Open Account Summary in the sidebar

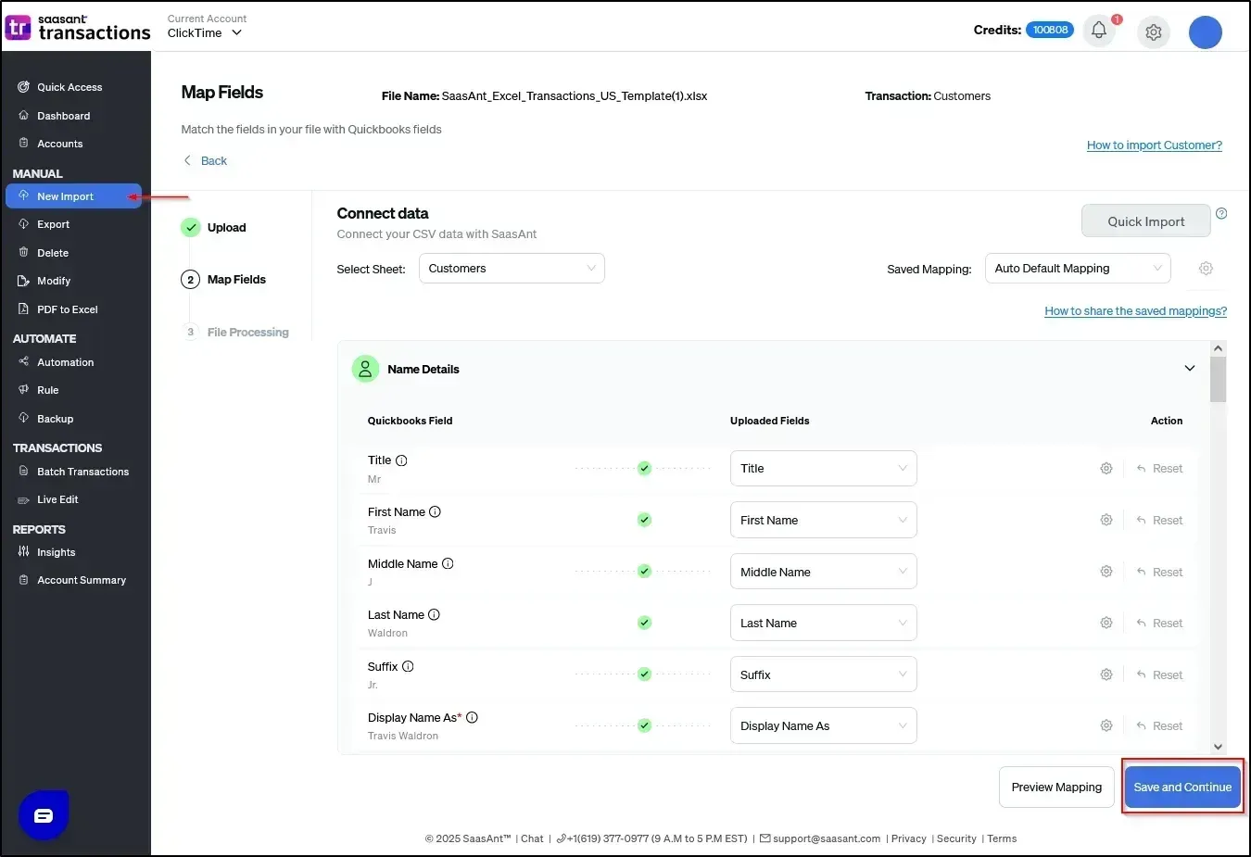(82, 580)
